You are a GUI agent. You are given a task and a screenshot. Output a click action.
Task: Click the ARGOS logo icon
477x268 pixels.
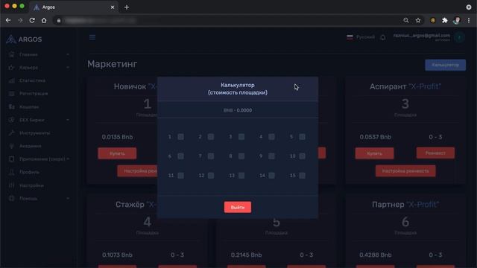(x=10, y=39)
